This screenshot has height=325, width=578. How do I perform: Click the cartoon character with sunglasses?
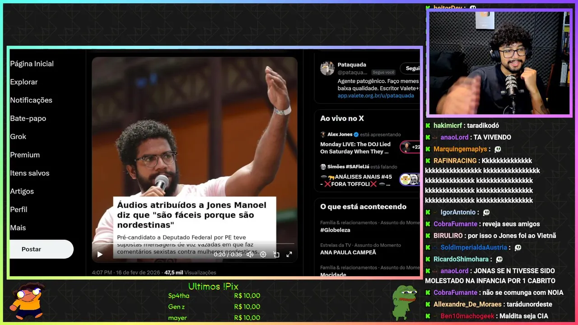click(x=28, y=301)
